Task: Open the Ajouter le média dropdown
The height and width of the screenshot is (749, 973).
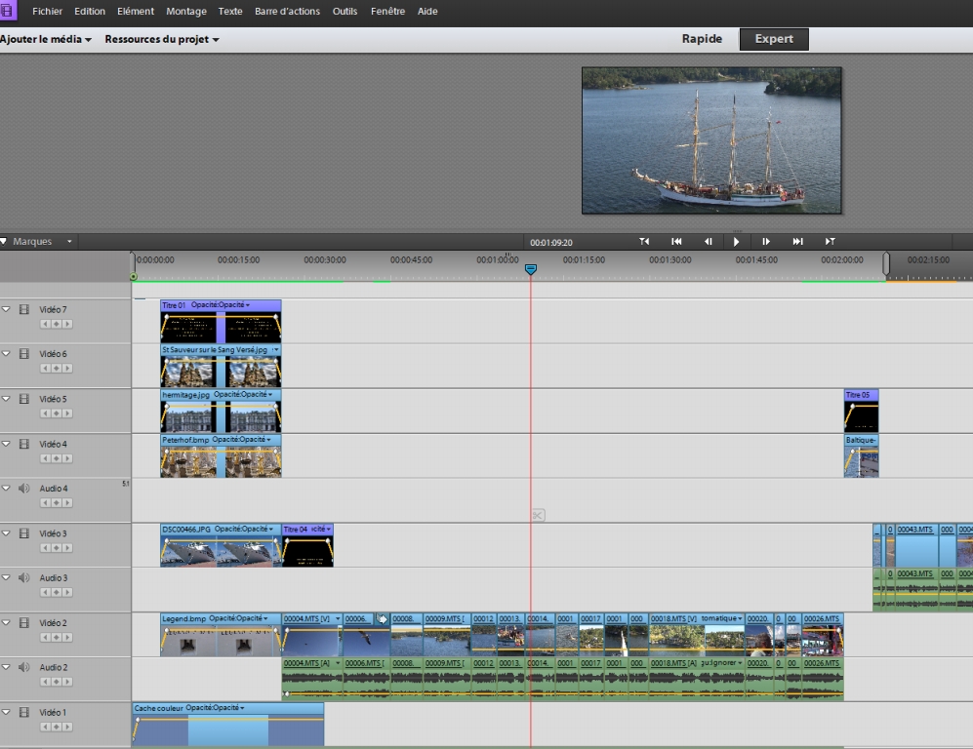Action: (46, 40)
